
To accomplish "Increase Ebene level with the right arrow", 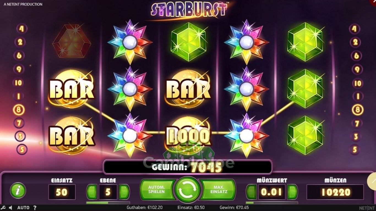I will point(124,192).
